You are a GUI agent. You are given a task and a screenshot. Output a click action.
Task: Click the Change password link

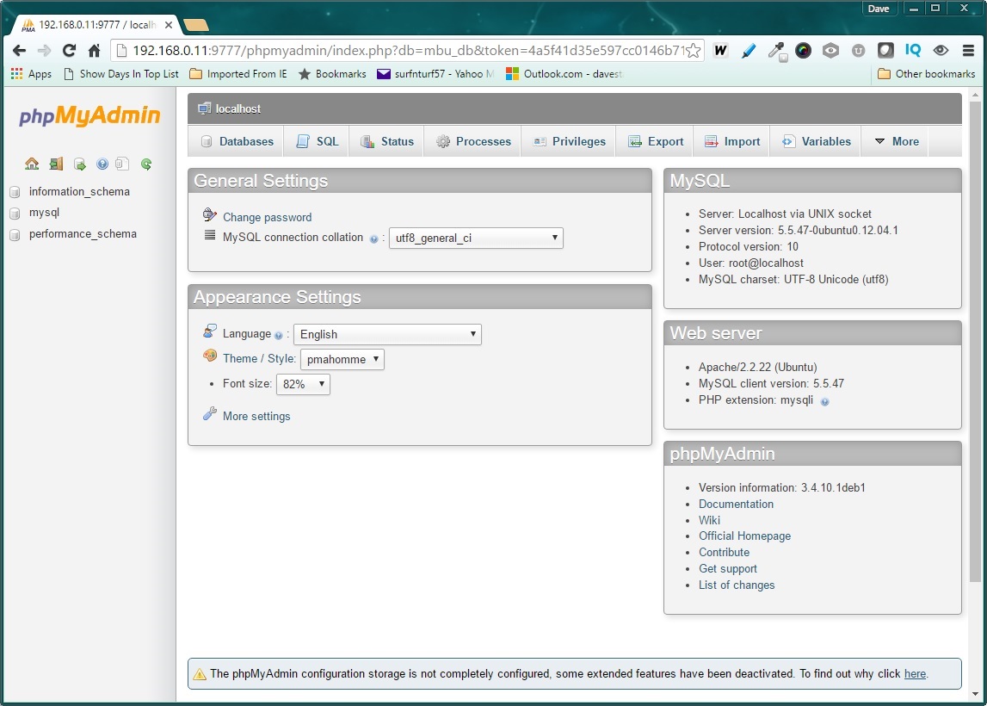click(x=267, y=217)
